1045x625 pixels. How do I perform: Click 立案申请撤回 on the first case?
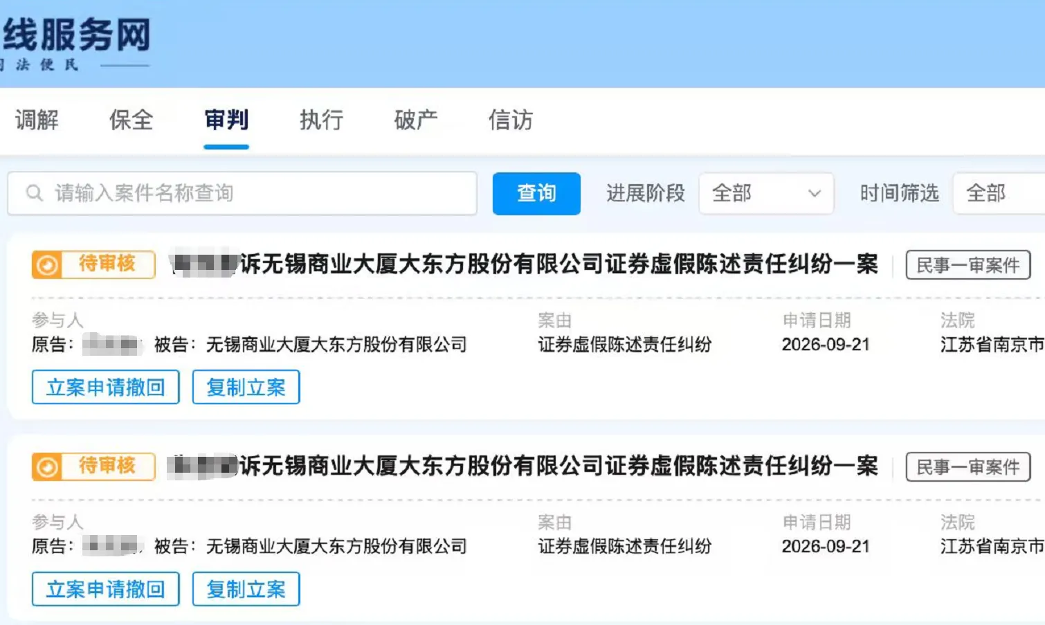coord(106,387)
